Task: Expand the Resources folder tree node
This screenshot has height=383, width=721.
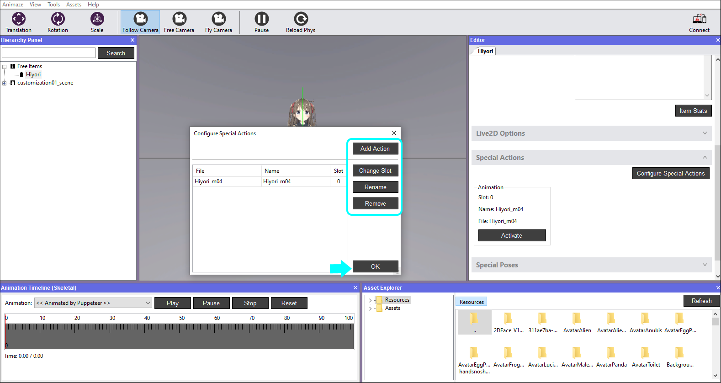Action: [370, 300]
